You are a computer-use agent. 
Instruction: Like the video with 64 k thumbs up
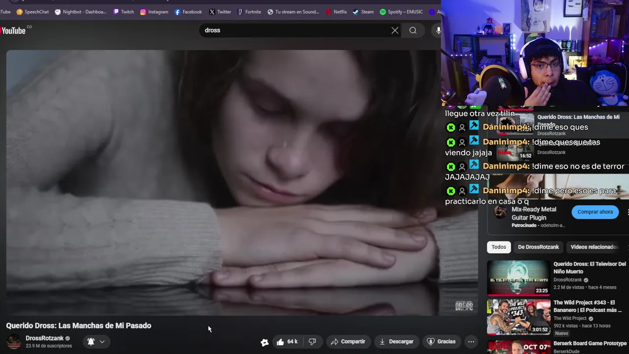click(287, 342)
